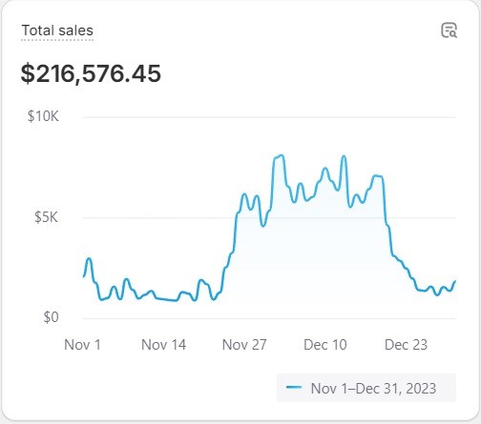
Task: Click the highest sales peak near Nov 30
Action: (280, 156)
